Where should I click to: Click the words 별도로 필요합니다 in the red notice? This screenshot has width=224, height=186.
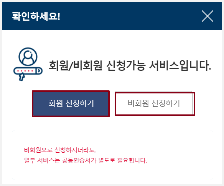(123, 160)
